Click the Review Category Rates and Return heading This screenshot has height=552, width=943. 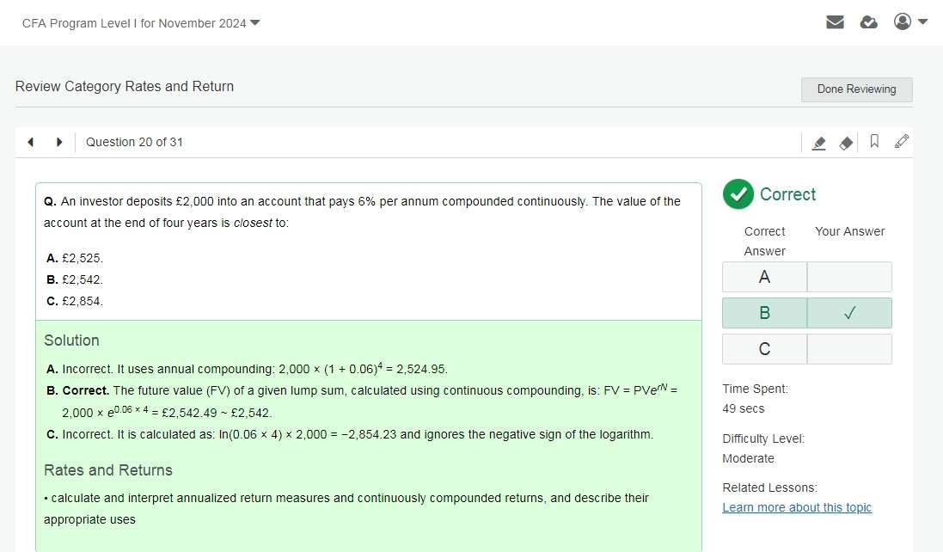click(x=125, y=86)
